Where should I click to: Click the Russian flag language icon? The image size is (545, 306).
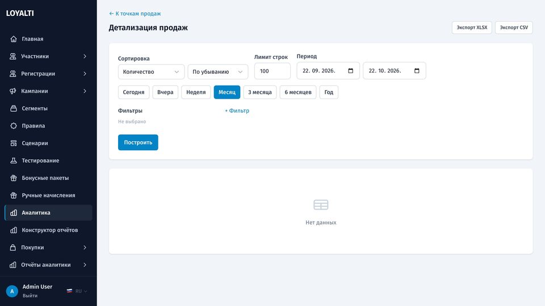click(69, 291)
